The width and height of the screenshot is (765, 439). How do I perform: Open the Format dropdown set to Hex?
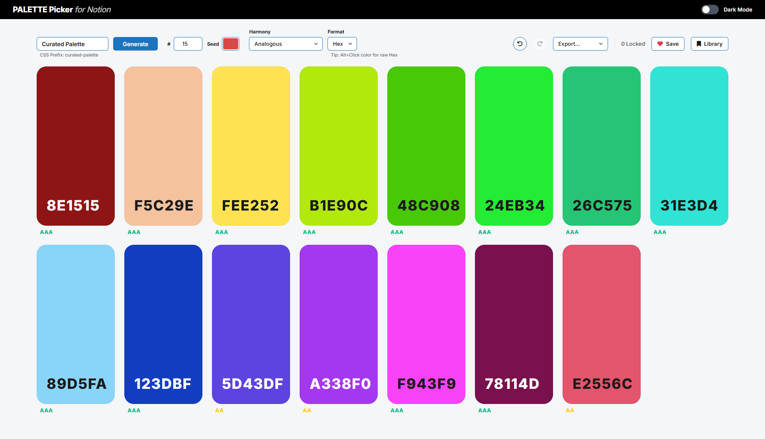pyautogui.click(x=341, y=44)
